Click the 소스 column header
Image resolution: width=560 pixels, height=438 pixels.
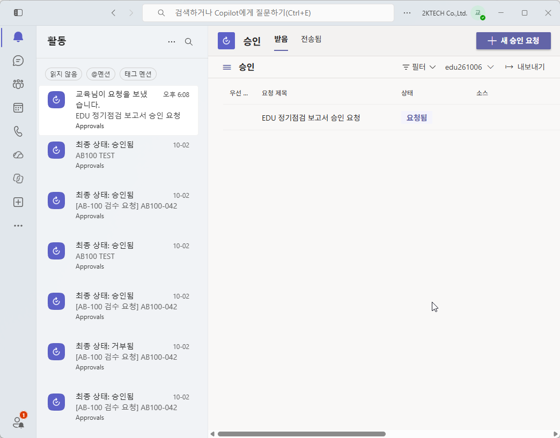(482, 93)
